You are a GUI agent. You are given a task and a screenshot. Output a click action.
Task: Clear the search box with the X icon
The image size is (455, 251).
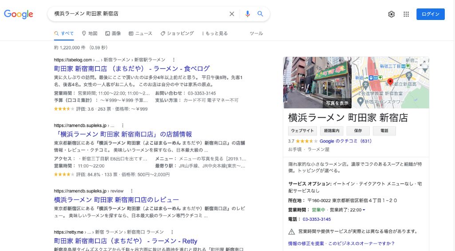click(232, 14)
